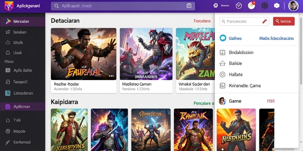Click the red Iamica search button
The height and width of the screenshot is (151, 303).
pyautogui.click(x=284, y=21)
